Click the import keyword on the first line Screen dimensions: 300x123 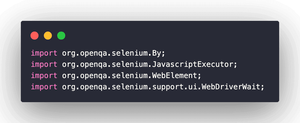pyautogui.click(x=44, y=53)
